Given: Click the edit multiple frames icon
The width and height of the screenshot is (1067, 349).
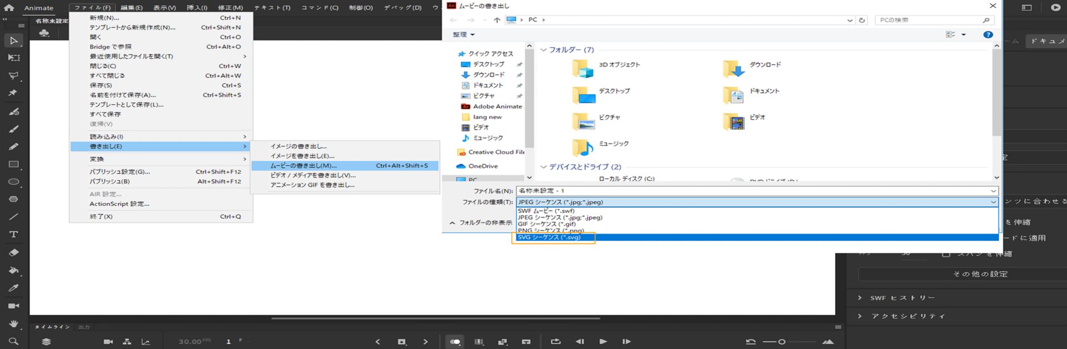Looking at the screenshot, I should click(x=502, y=342).
